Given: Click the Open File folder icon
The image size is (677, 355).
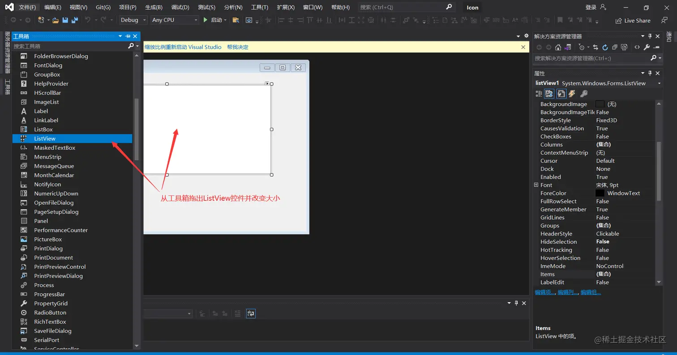Looking at the screenshot, I should click(56, 20).
